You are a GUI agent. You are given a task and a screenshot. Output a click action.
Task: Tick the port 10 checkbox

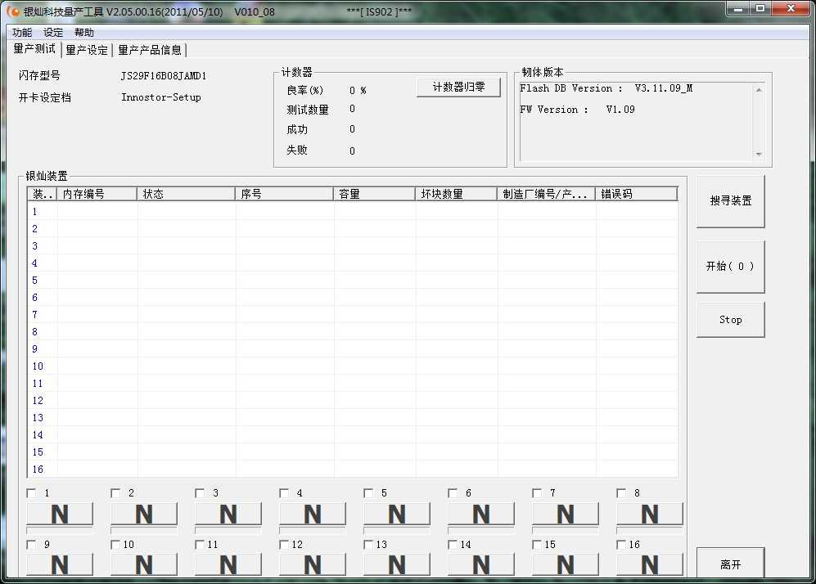(x=115, y=545)
